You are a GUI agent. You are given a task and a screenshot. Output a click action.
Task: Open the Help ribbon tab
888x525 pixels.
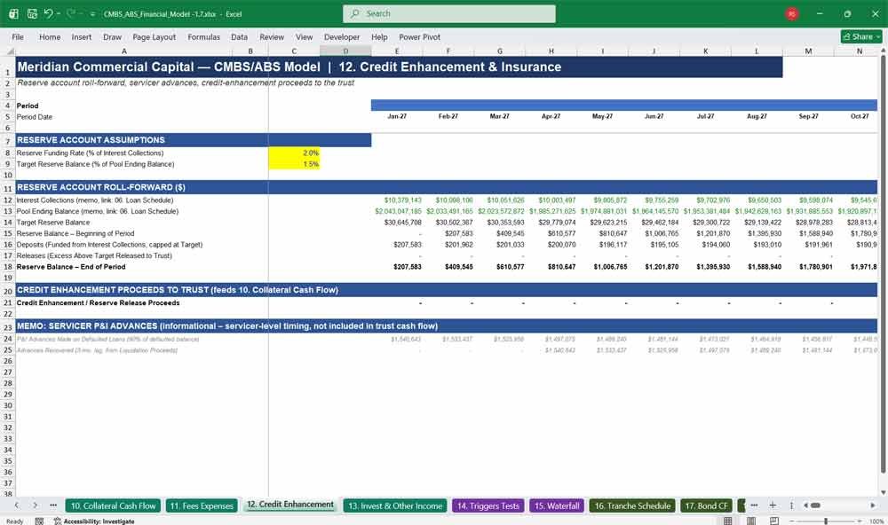(x=379, y=36)
